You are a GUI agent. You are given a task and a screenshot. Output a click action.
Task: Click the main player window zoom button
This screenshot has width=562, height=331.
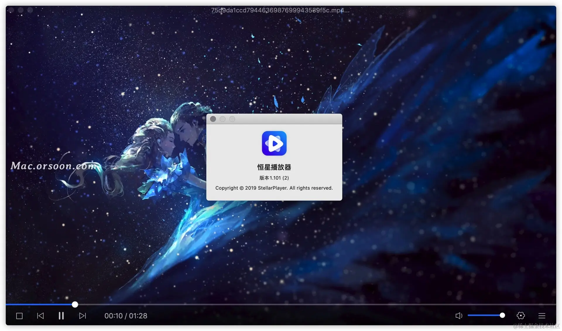(30, 10)
